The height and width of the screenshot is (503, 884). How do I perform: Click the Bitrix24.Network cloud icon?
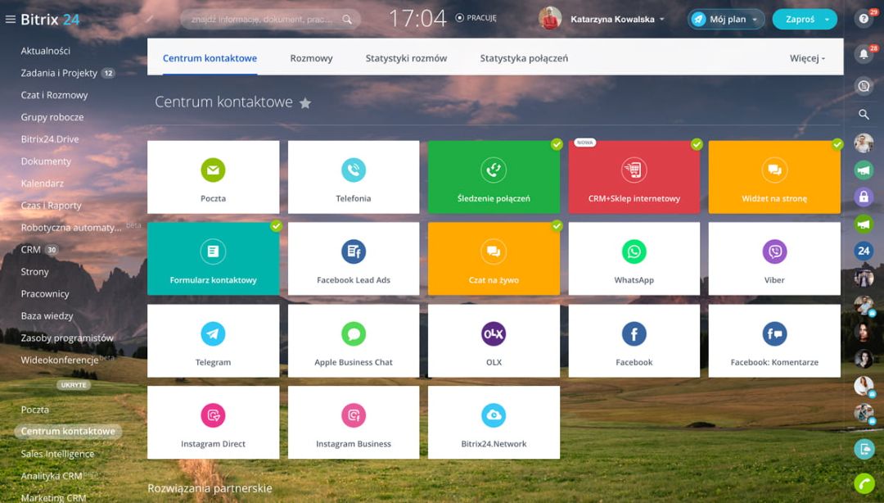pyautogui.click(x=494, y=415)
